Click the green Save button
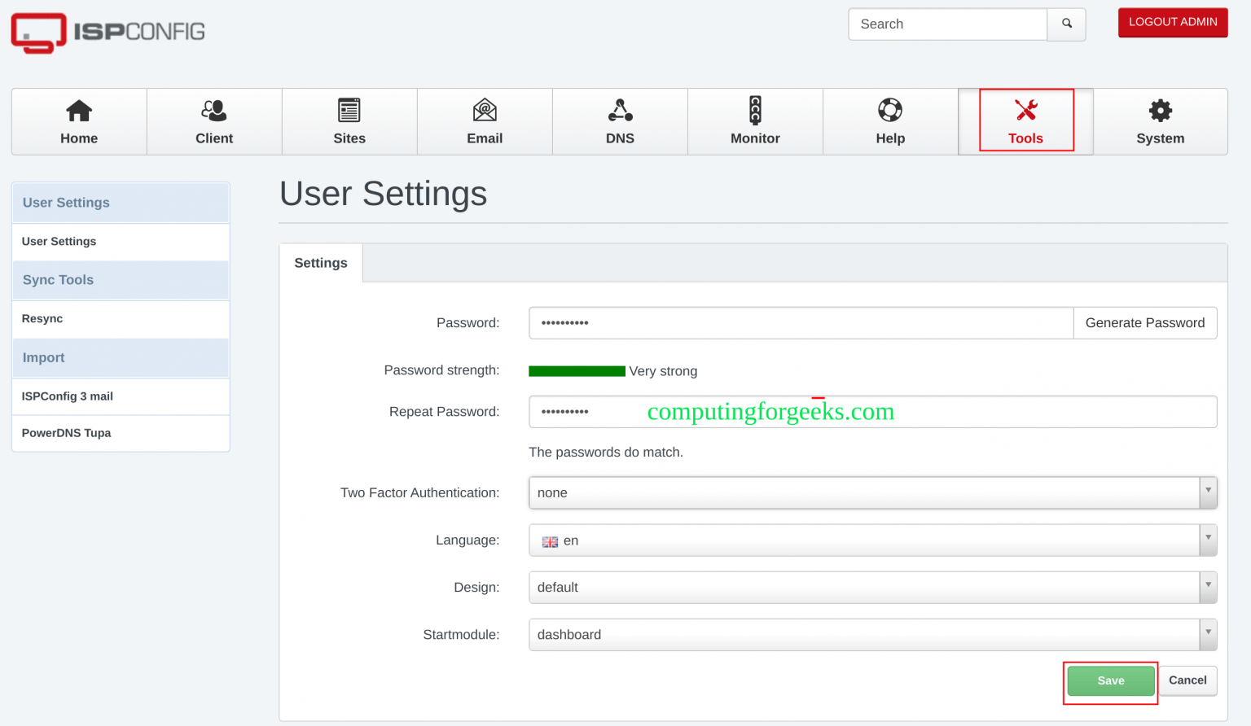 [x=1110, y=680]
